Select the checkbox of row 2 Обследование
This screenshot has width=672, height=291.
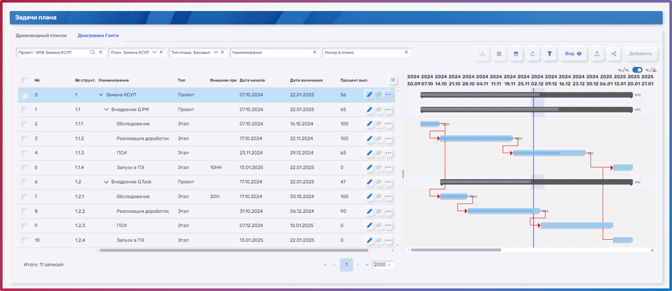tap(25, 124)
